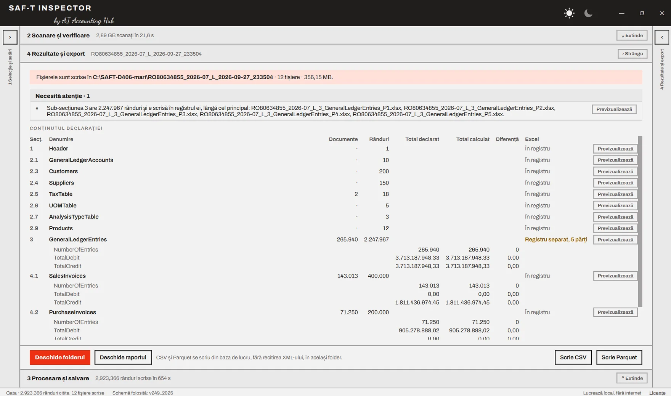Preview the TaxTable section
Viewport: 671px width, 396px height.
tap(615, 194)
